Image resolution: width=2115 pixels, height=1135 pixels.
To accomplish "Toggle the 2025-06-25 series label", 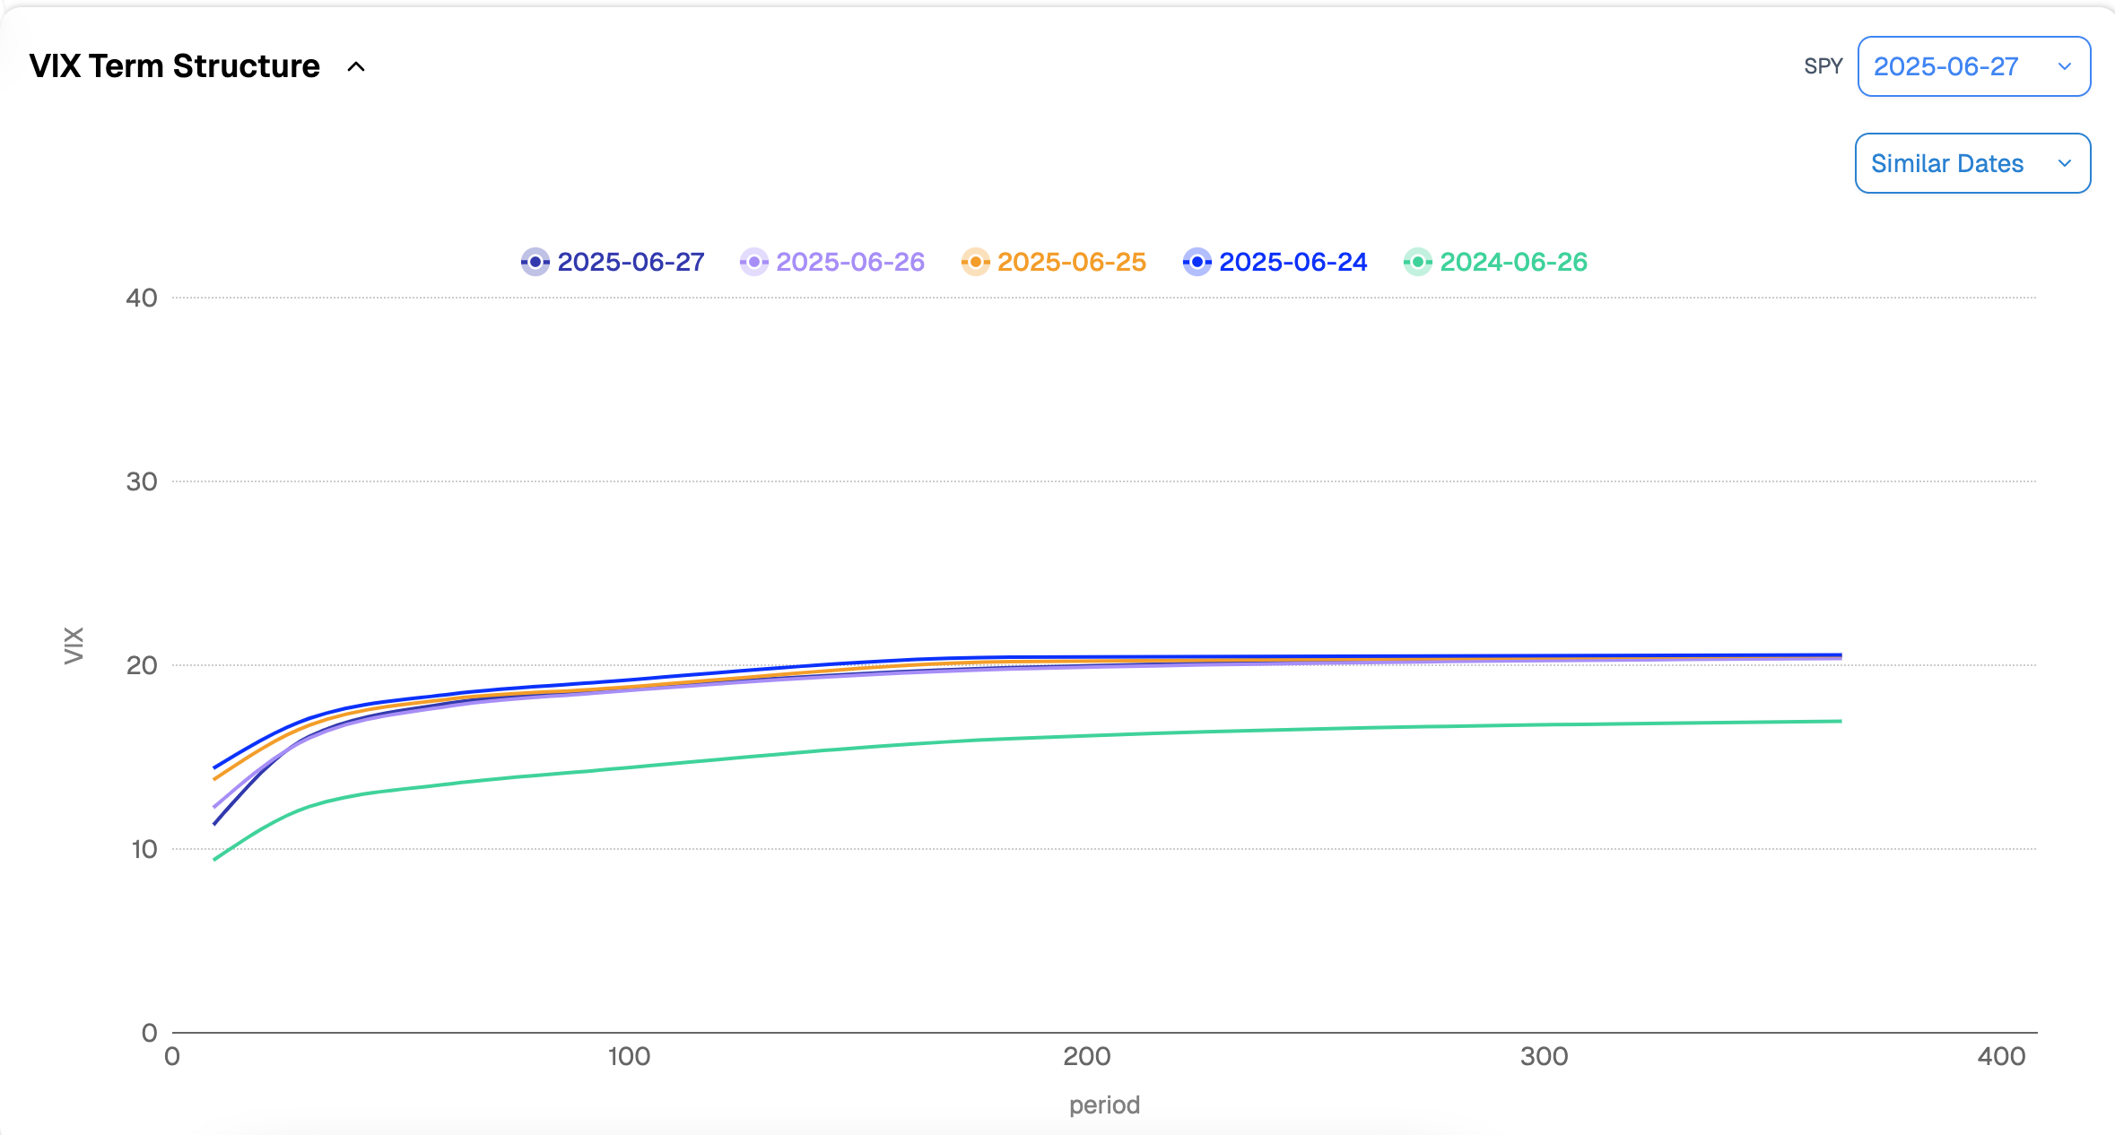I will [1071, 262].
